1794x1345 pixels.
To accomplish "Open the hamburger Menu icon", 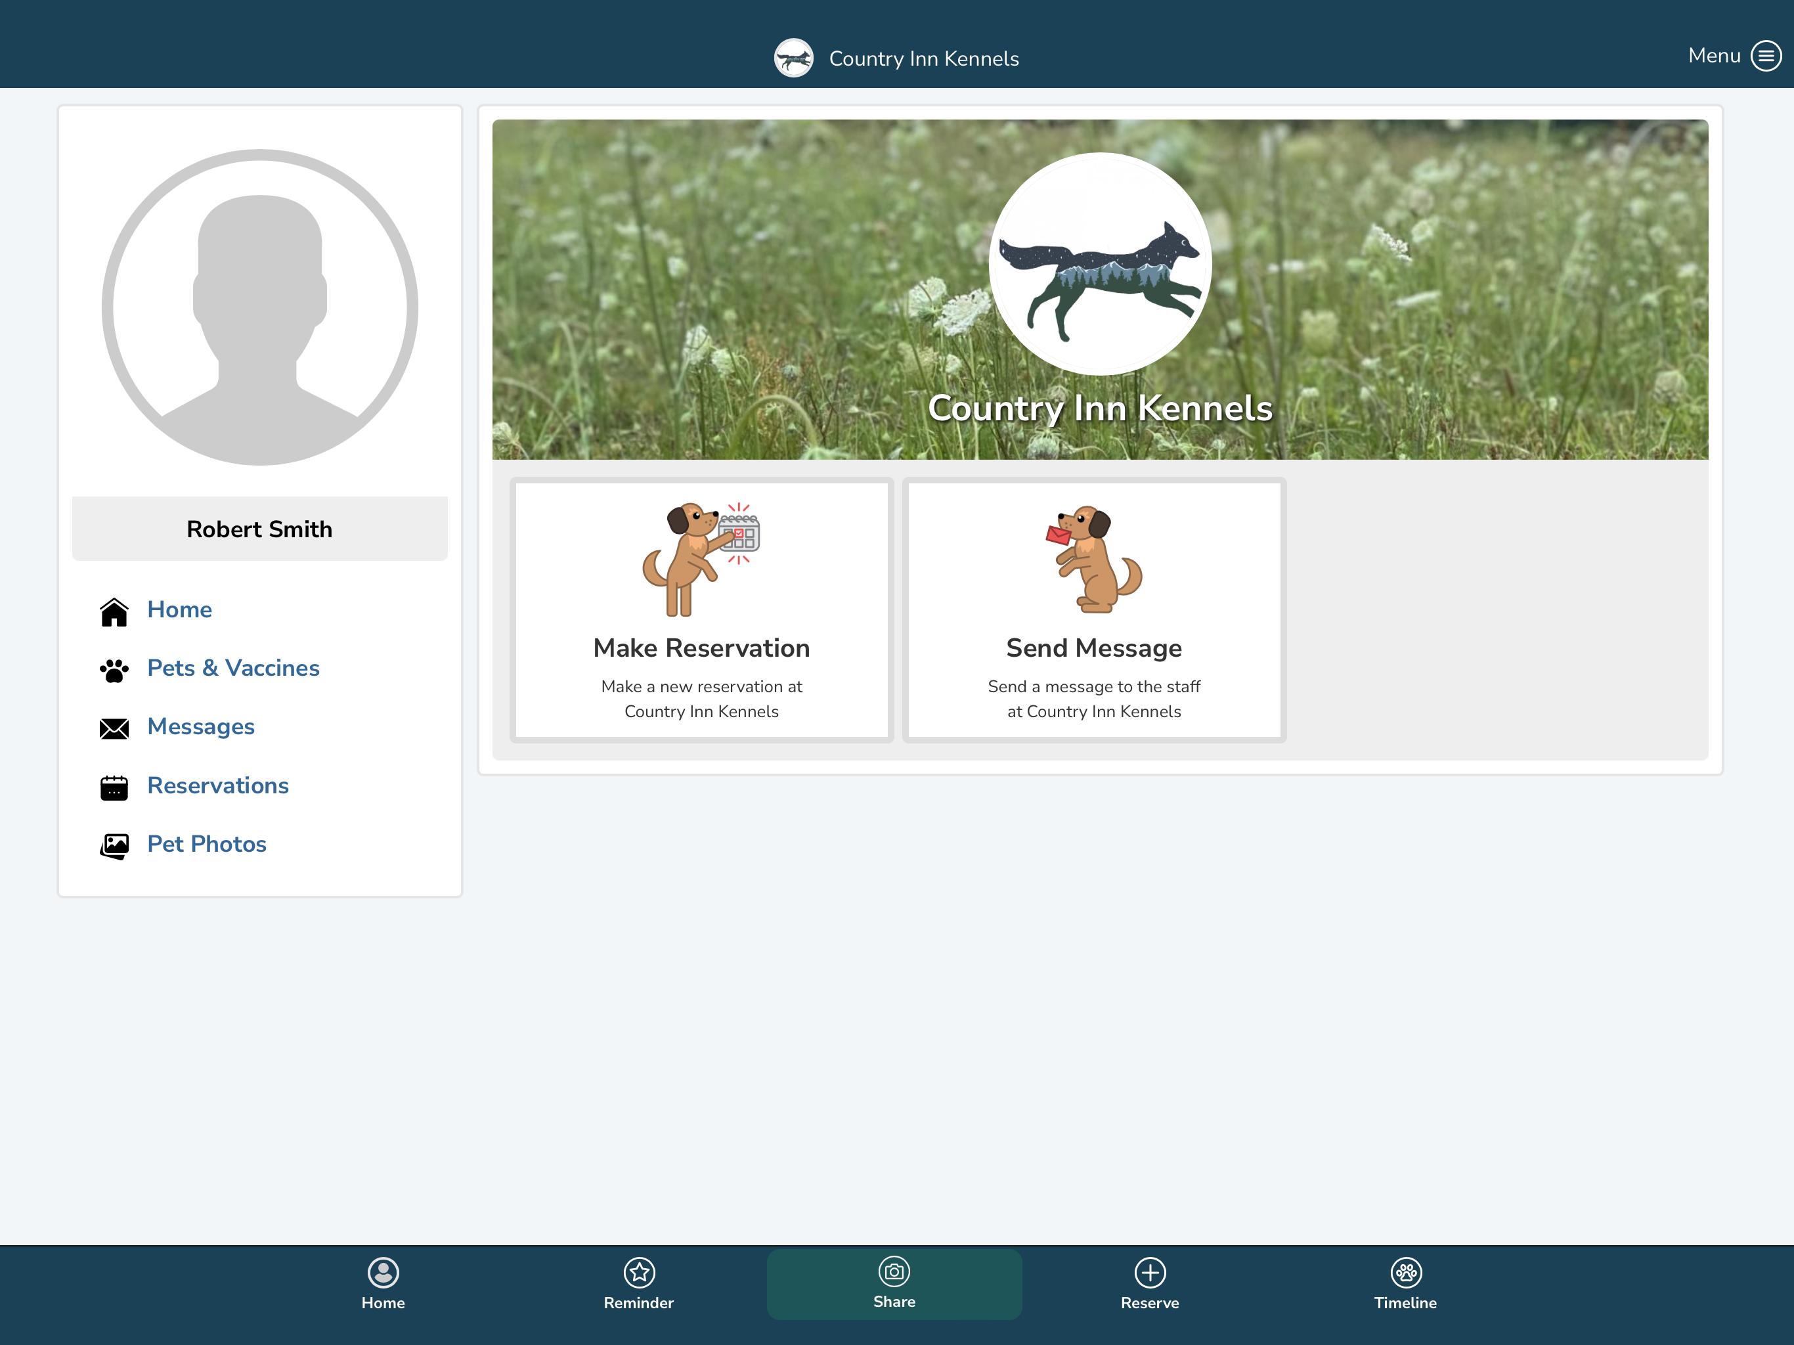I will 1766,56.
